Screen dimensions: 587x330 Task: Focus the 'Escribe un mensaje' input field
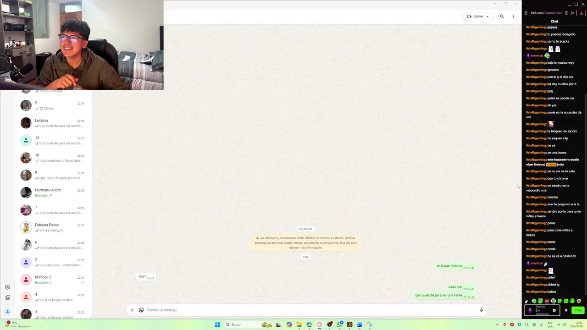coord(310,310)
